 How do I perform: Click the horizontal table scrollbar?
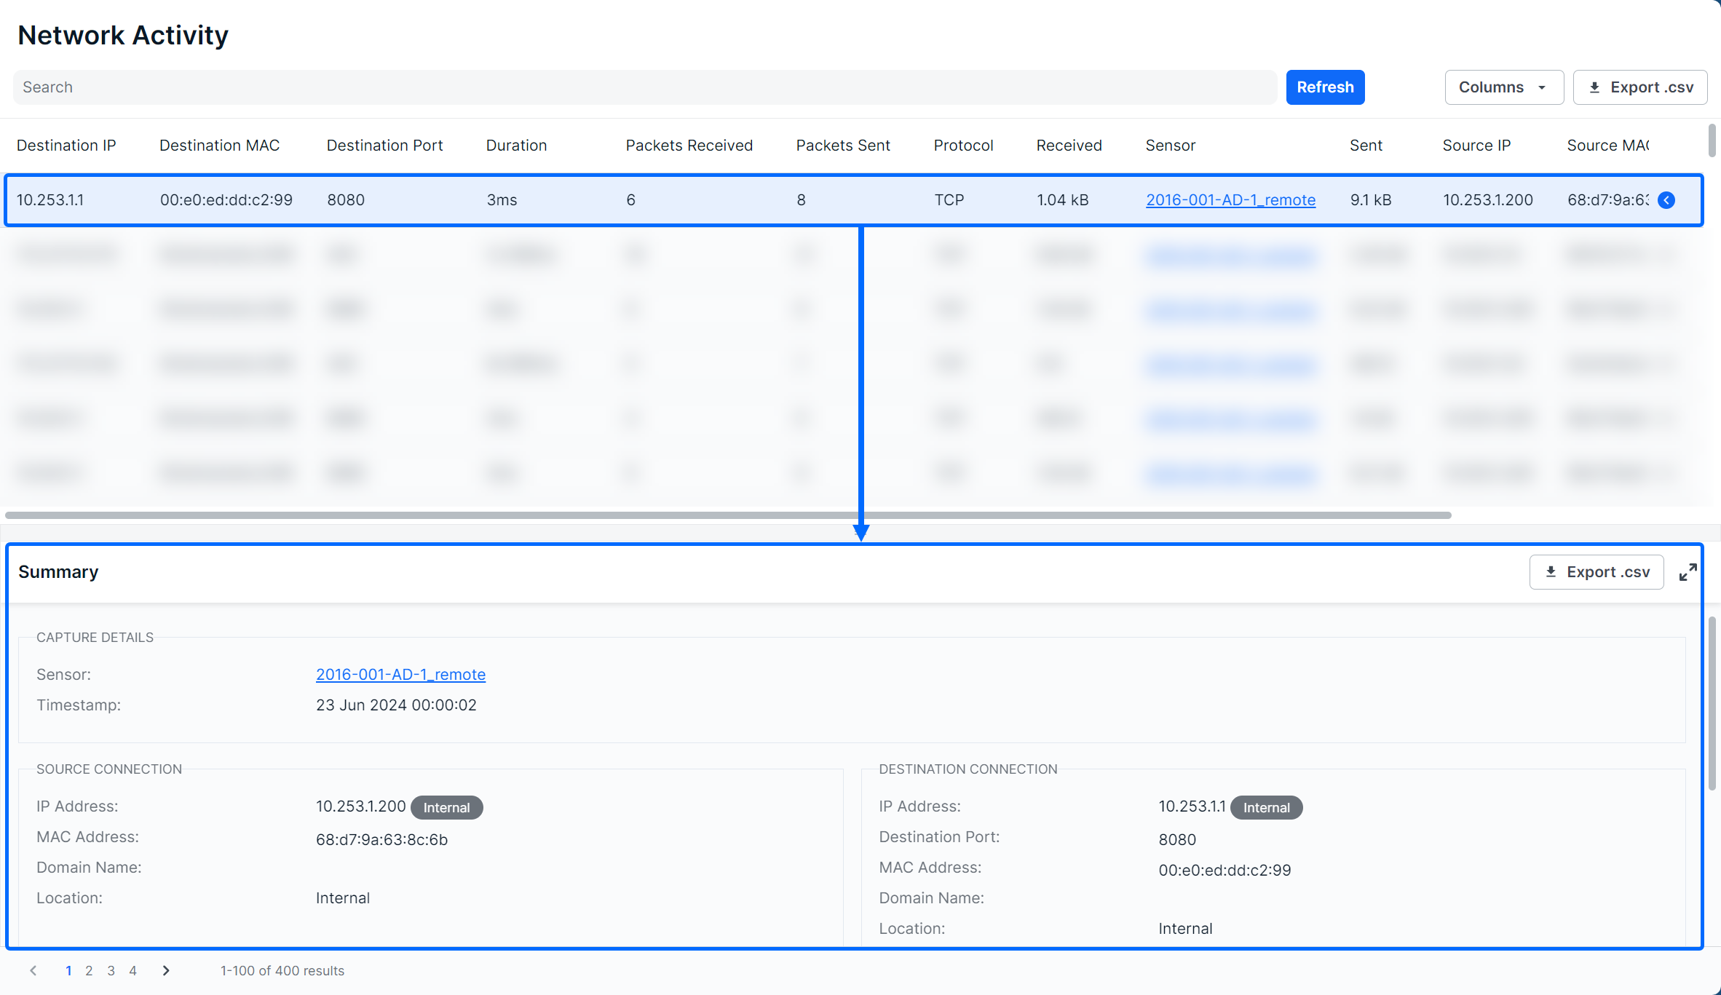728,515
